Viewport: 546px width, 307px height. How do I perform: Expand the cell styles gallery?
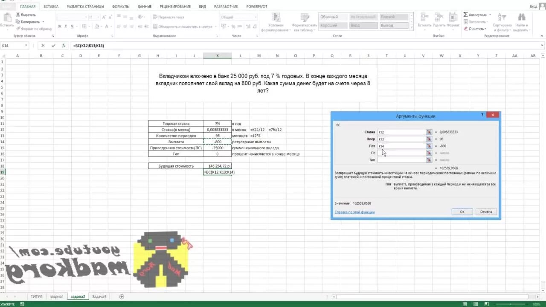(x=412, y=27)
